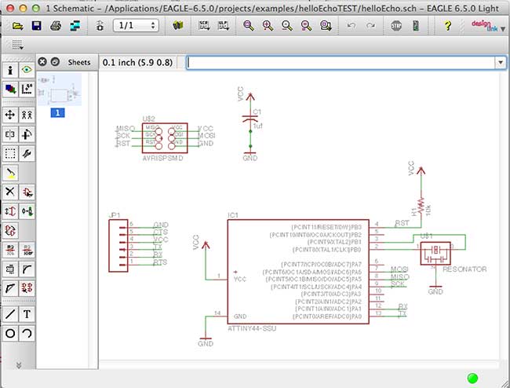This screenshot has width=510, height=388.
Task: Select the Change wrench tool
Action: tap(27, 153)
